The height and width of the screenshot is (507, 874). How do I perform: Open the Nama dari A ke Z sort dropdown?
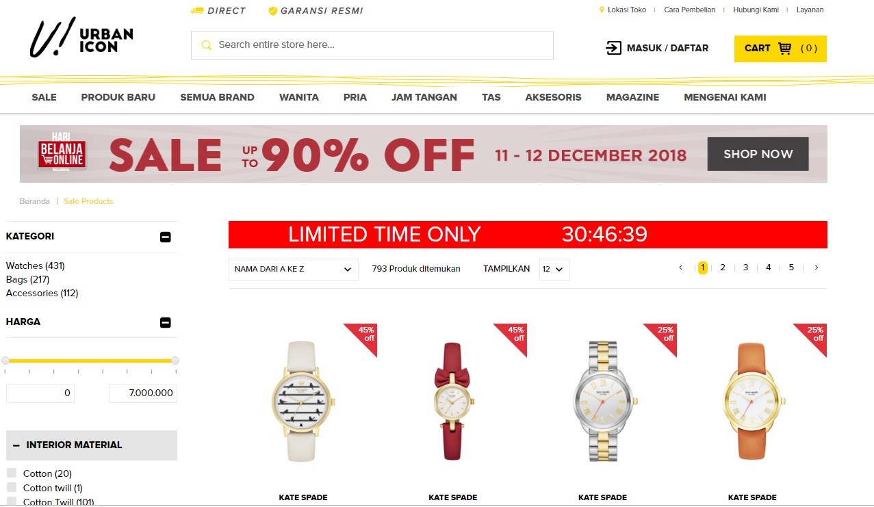coord(294,270)
